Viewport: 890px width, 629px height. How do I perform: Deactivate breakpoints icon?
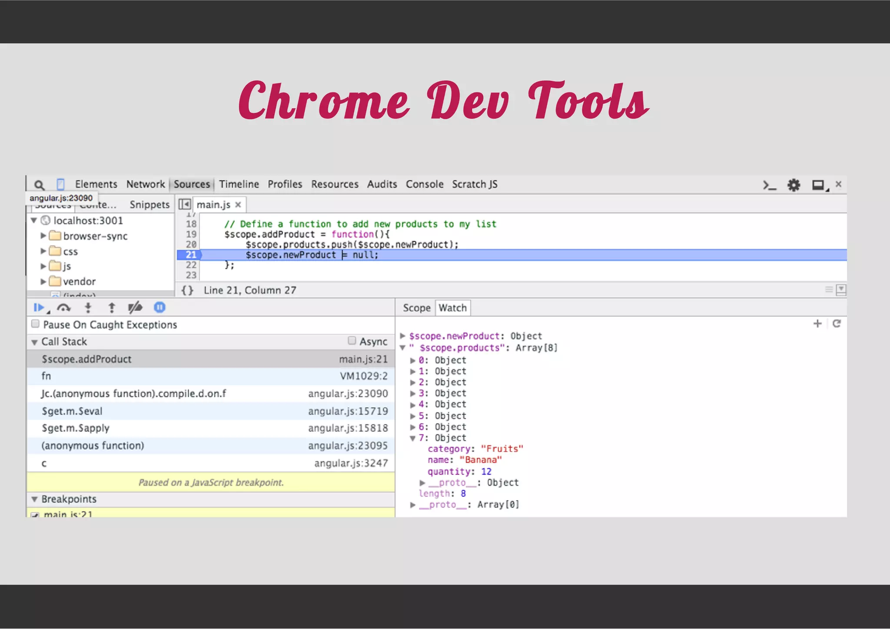[135, 308]
